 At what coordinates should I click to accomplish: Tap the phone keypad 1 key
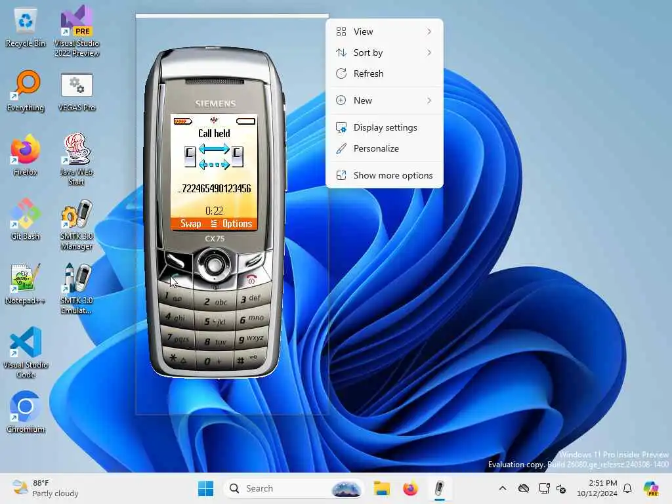point(175,297)
